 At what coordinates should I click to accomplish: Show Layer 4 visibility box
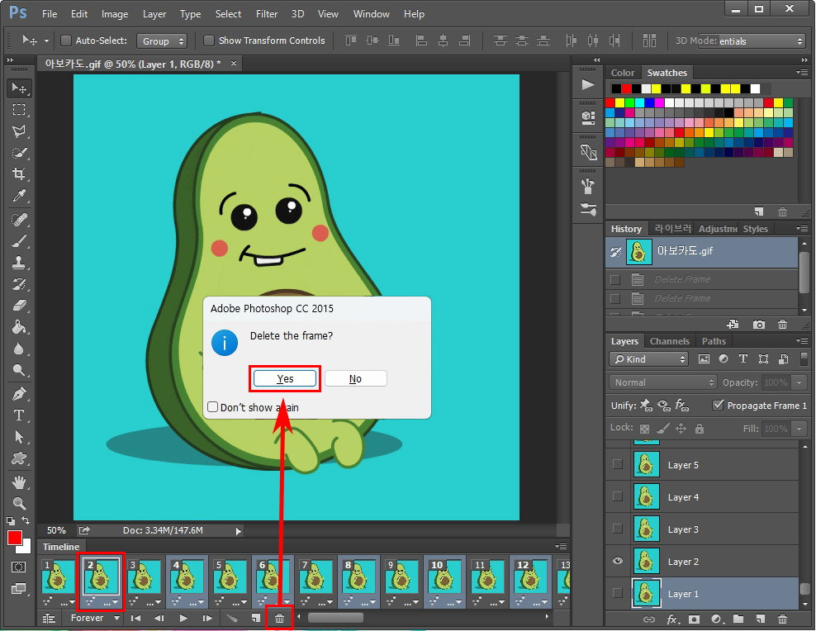coord(618,496)
